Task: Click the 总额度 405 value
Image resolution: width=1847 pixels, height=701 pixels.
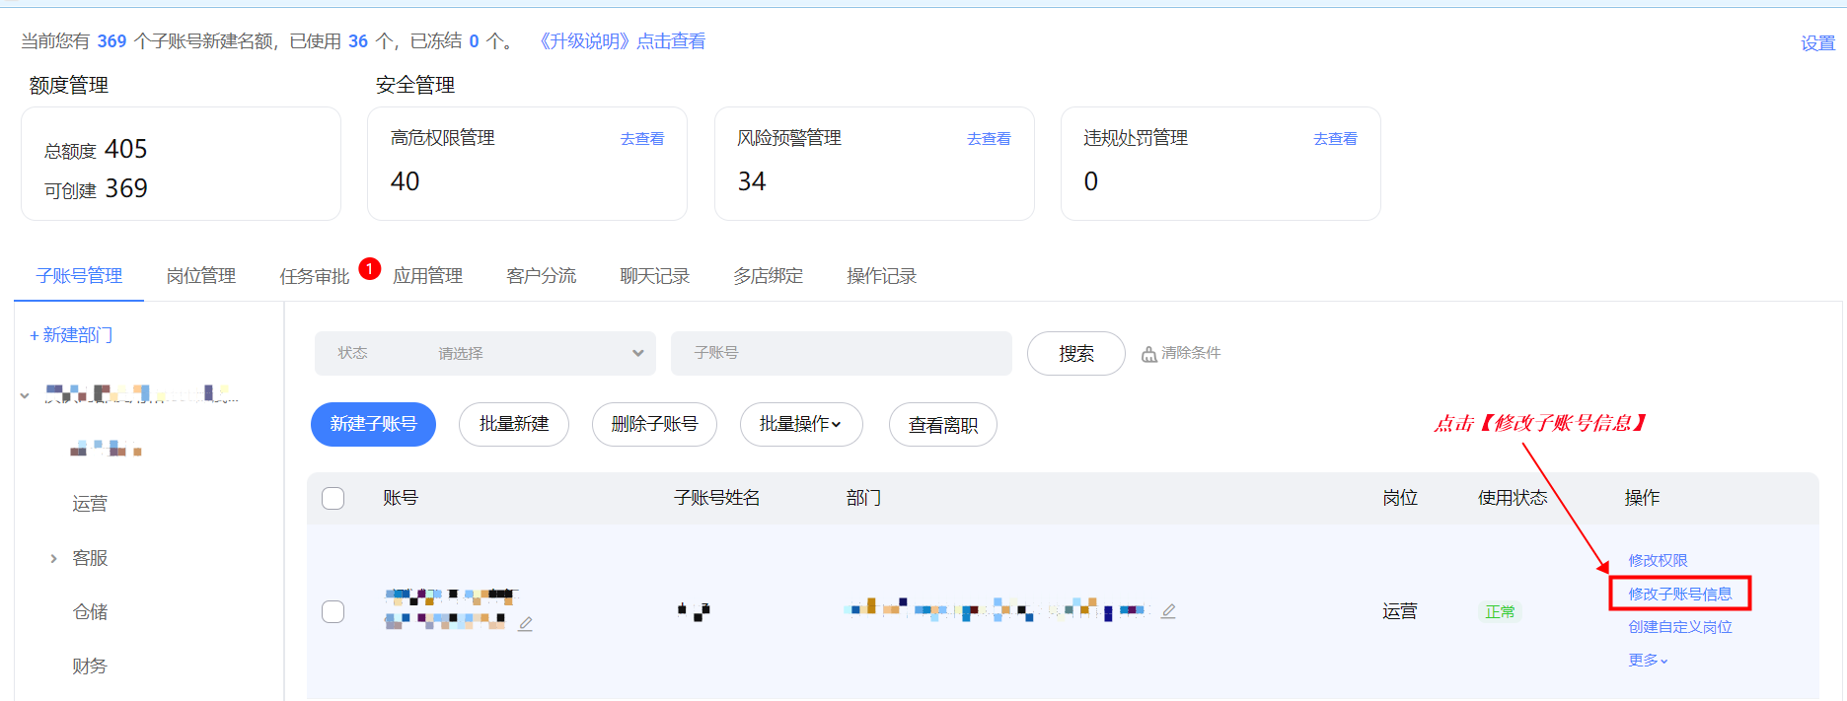Action: tap(125, 149)
